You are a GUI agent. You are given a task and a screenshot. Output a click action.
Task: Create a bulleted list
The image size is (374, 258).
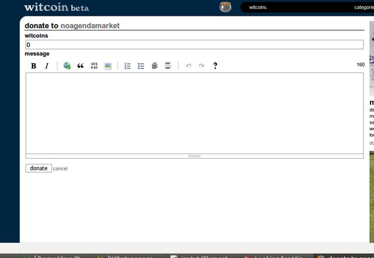141,66
